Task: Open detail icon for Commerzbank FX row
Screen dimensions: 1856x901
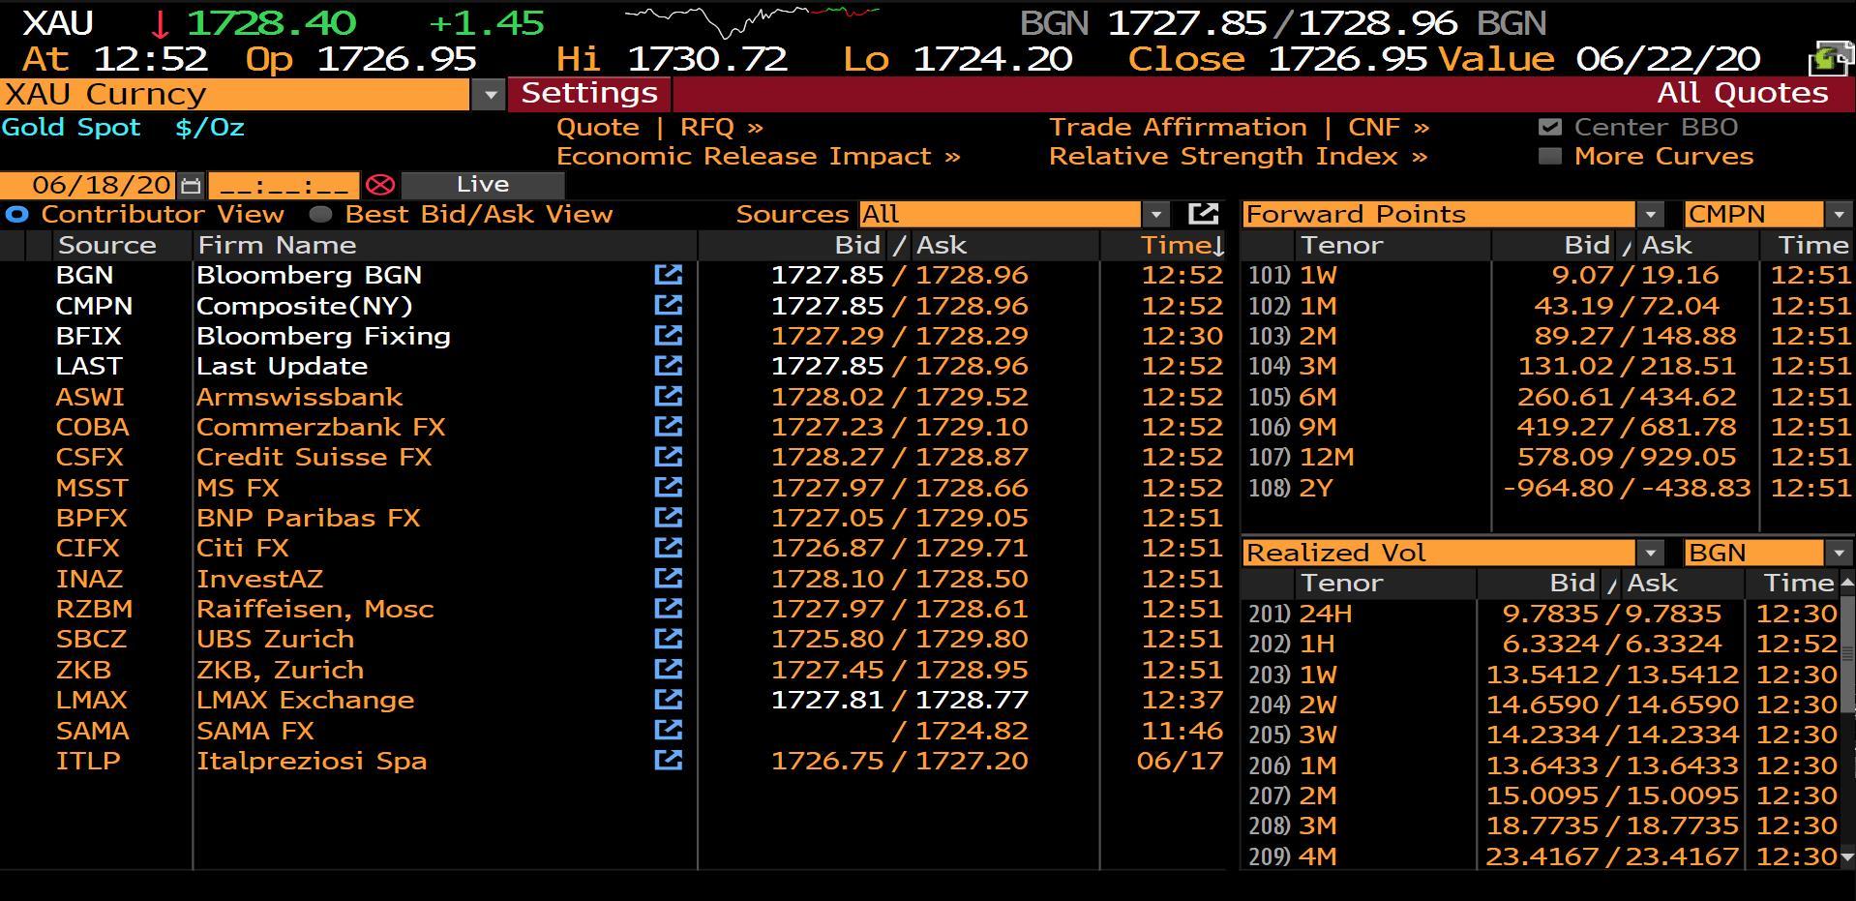Action: pos(668,427)
